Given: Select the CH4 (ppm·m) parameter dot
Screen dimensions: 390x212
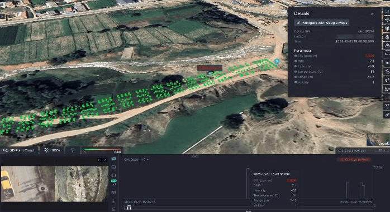Looking at the screenshot, I should [x=295, y=56].
